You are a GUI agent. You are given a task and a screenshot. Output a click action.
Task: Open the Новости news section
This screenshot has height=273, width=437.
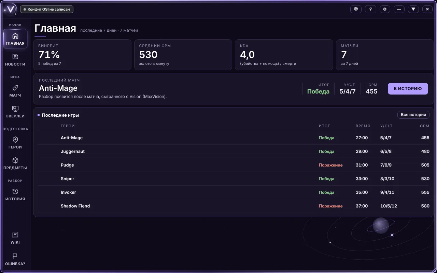(15, 60)
